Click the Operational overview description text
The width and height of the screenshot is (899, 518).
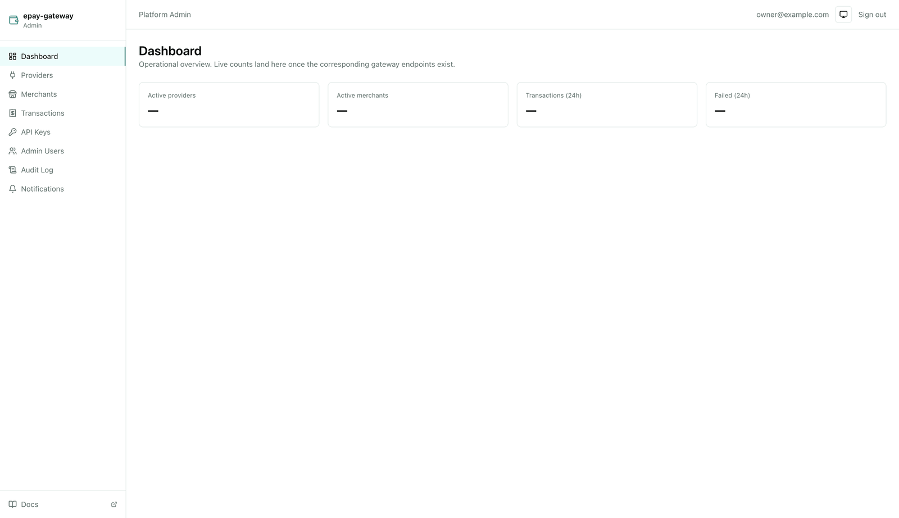(x=297, y=65)
